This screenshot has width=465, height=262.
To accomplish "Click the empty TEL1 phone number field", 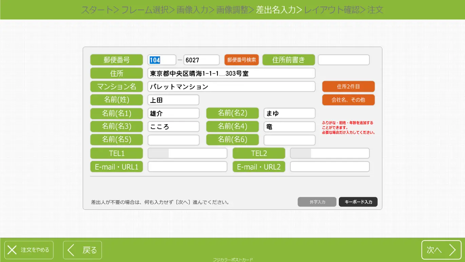I will pyautogui.click(x=198, y=153).
